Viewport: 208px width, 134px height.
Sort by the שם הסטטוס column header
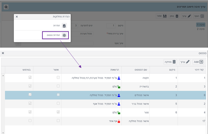point(136,70)
